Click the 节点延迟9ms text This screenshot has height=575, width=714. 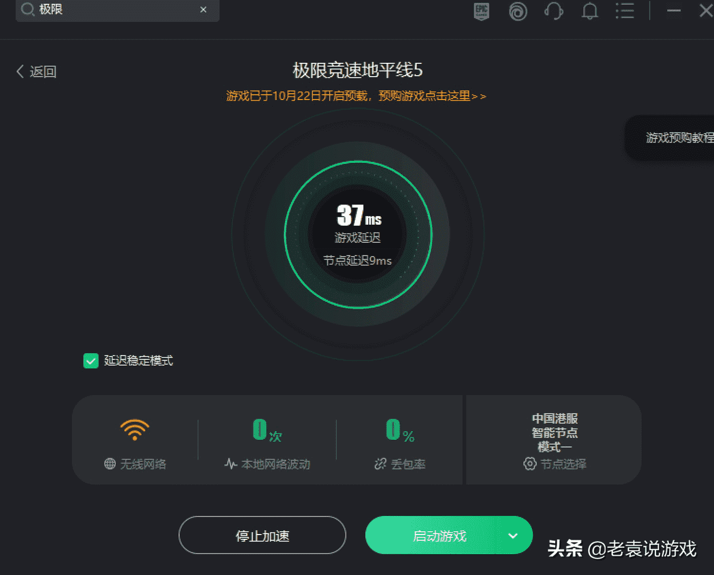point(358,260)
